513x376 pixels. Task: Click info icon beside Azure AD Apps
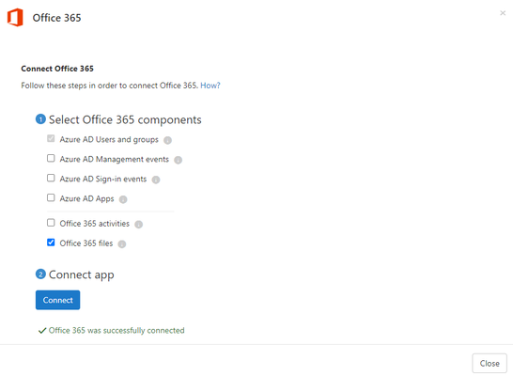pyautogui.click(x=123, y=199)
